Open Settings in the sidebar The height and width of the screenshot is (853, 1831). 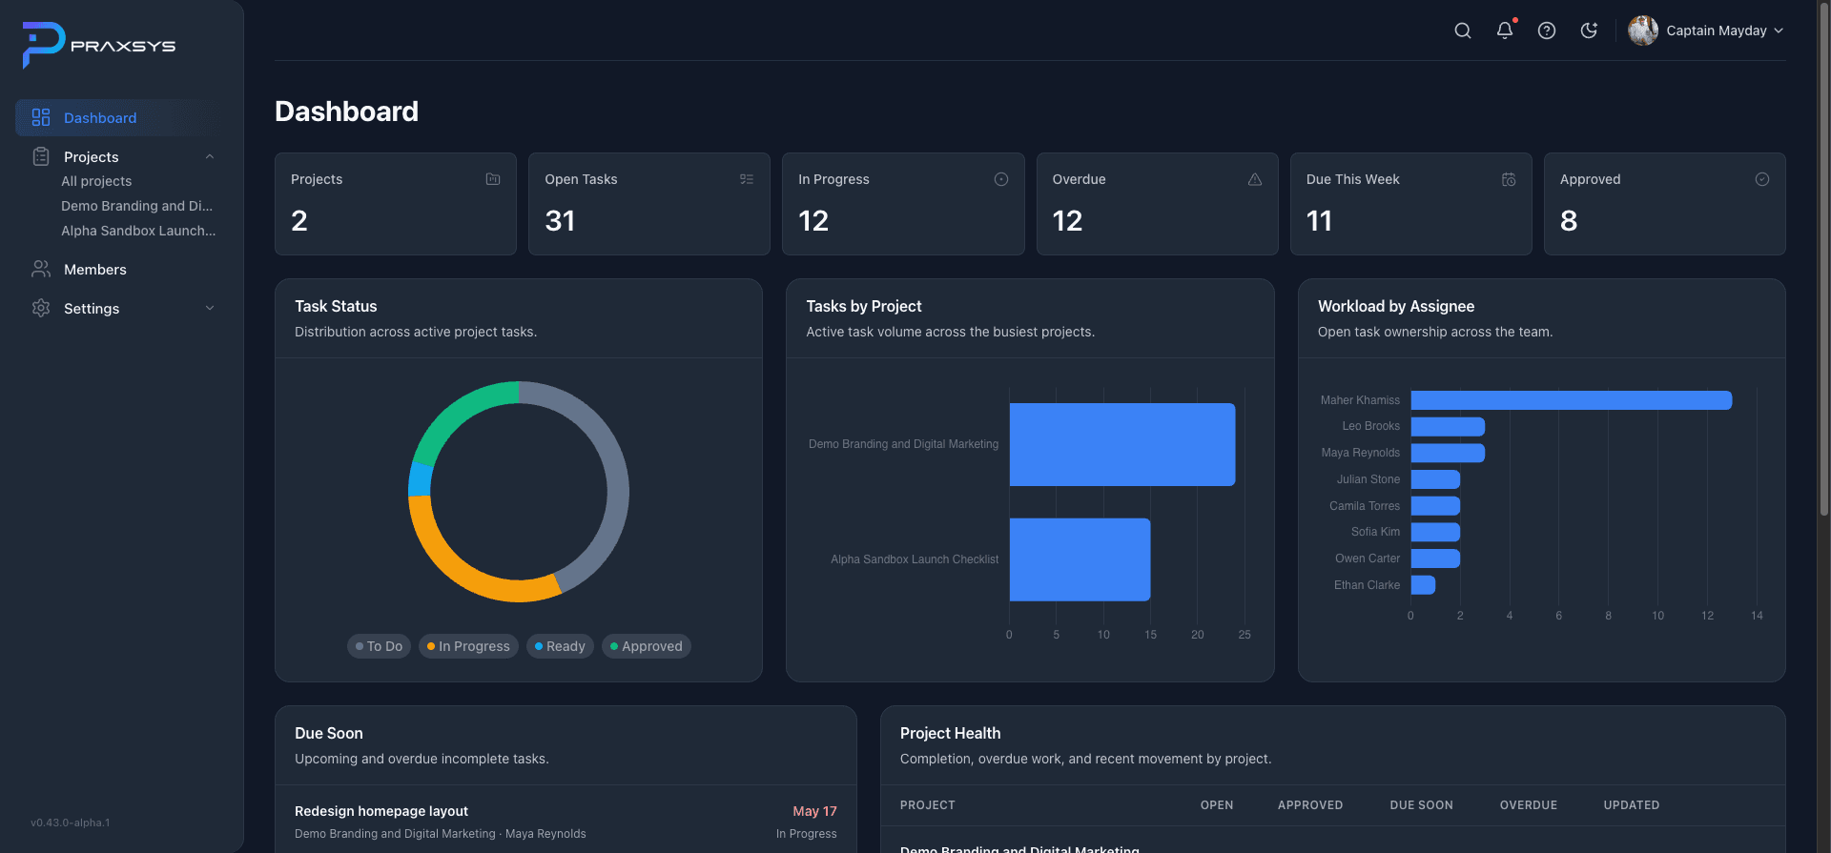coord(92,308)
